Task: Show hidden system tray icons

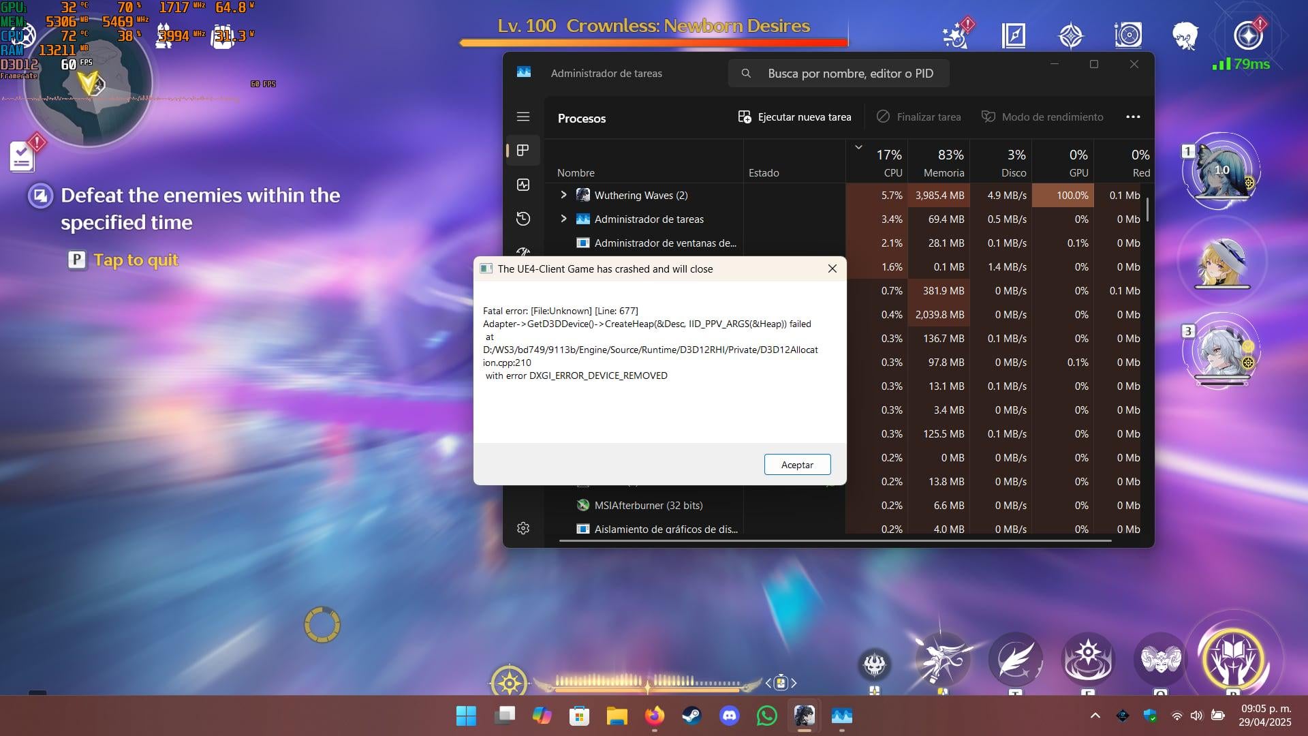Action: tap(1095, 716)
